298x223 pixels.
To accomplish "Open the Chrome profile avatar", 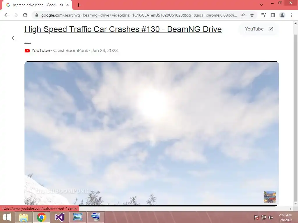I will 282,15.
